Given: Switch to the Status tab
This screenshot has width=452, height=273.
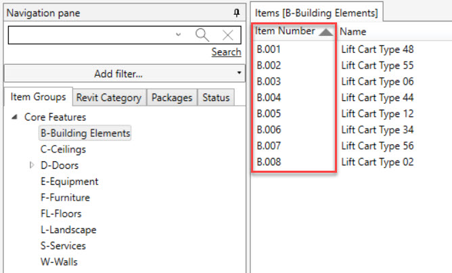Looking at the screenshot, I should (216, 98).
